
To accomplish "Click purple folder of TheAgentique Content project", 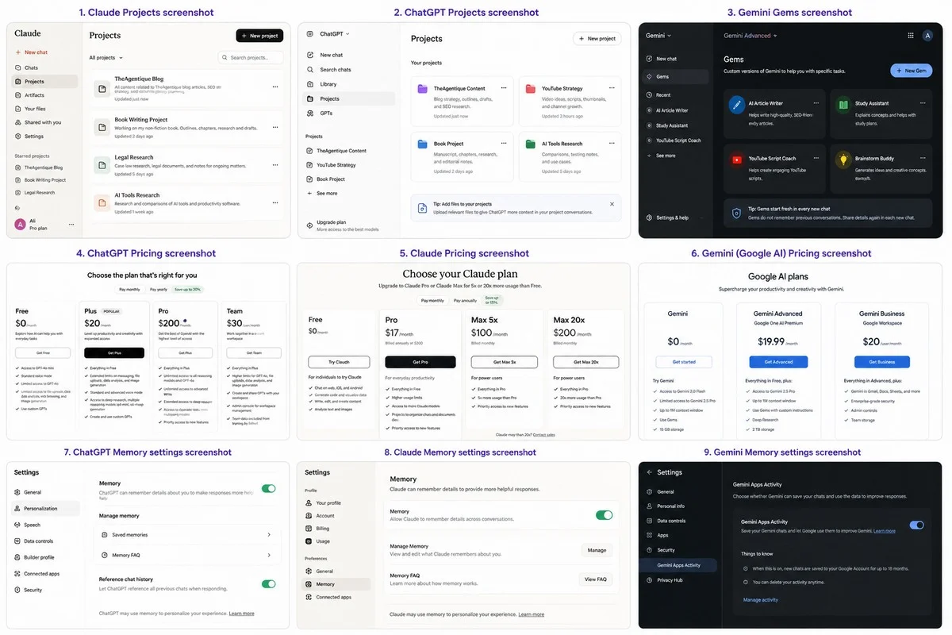I will coord(423,89).
